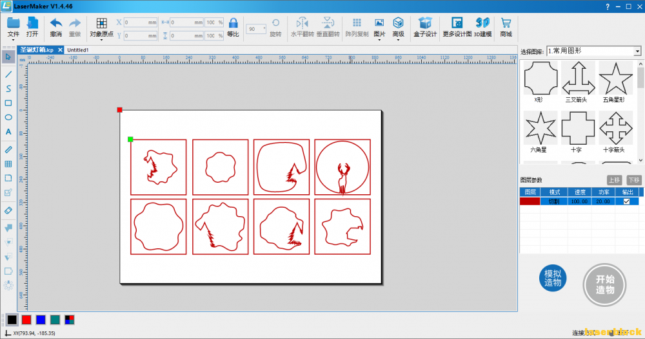
Task: Select the grid table tool in sidebar
Action: click(8, 164)
